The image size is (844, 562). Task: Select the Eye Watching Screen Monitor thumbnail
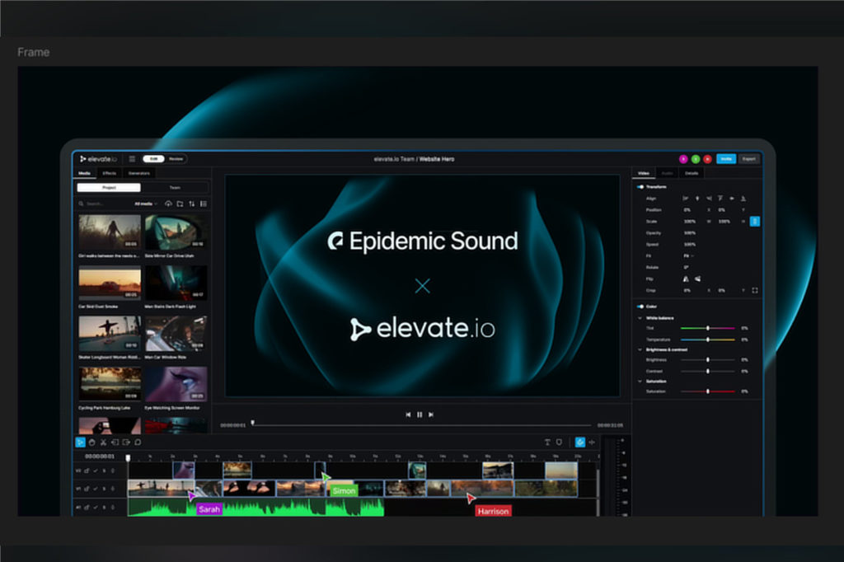pyautogui.click(x=176, y=384)
